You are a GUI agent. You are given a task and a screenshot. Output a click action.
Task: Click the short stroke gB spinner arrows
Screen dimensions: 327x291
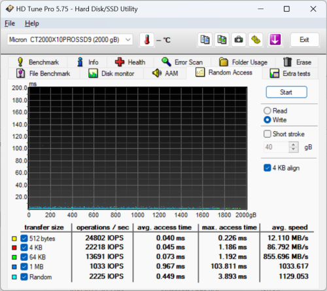pos(294,147)
